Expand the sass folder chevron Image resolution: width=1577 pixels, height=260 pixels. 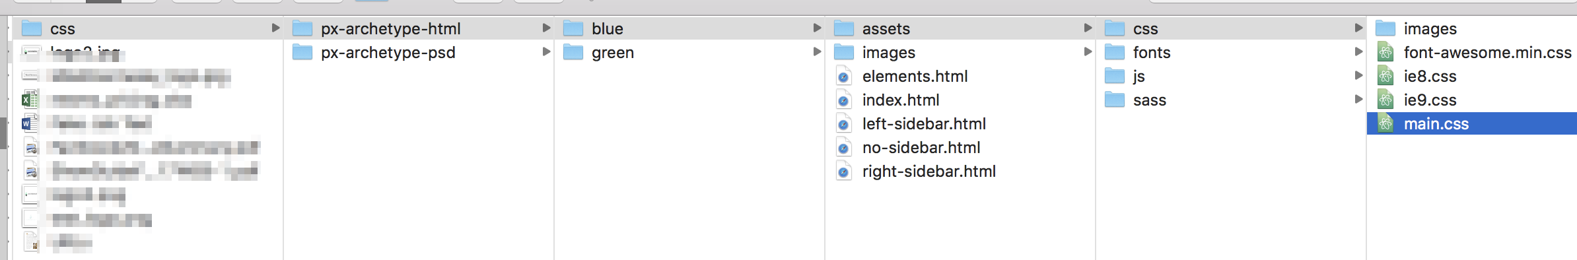click(1358, 99)
